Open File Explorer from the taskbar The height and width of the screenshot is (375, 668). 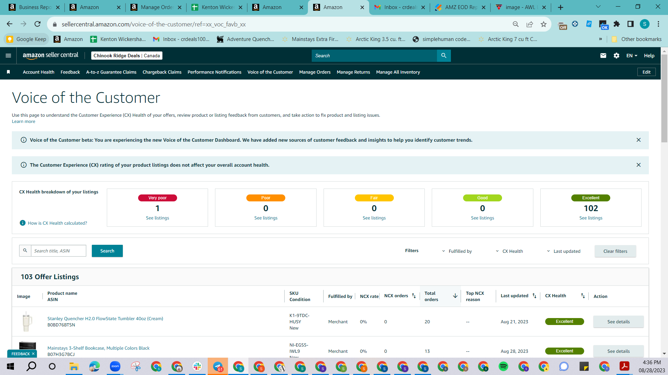click(x=74, y=366)
